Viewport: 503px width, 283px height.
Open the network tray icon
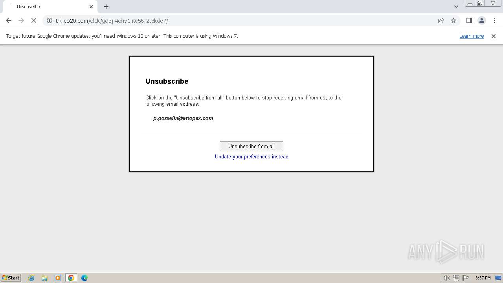456,278
